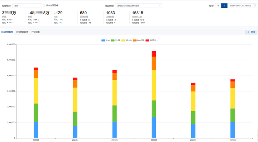Image resolution: width=258 pixels, height=142 pixels.
Task: Select the 月 time granularity button
Action: 224,6
